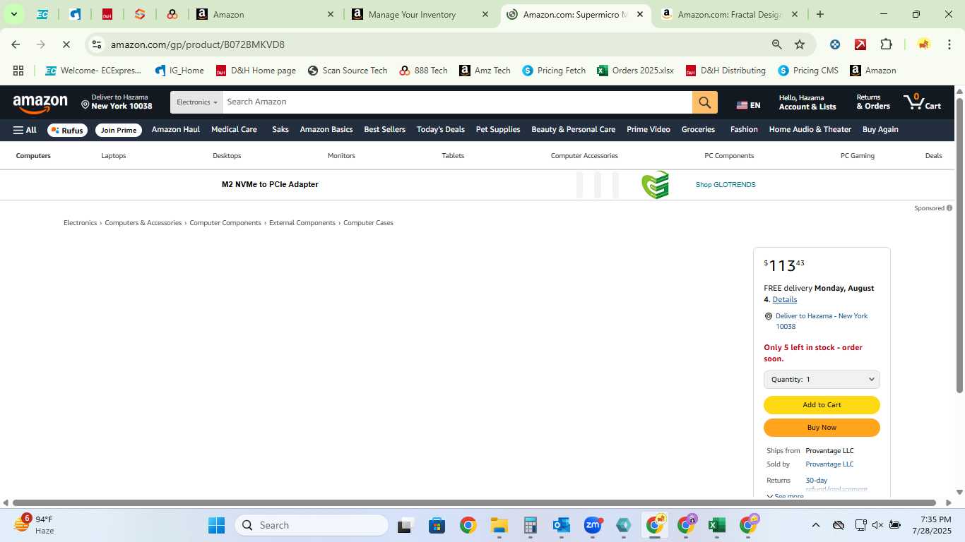Open Outlook from the taskbar
The image size is (965, 542).
tap(562, 525)
